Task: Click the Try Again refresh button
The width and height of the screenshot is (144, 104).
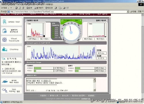Action: pyautogui.click(x=66, y=20)
